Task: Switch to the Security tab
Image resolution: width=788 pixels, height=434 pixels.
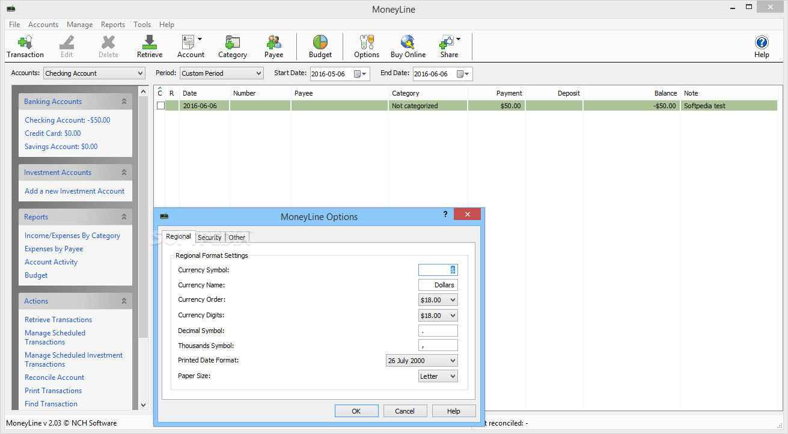Action: click(x=210, y=237)
